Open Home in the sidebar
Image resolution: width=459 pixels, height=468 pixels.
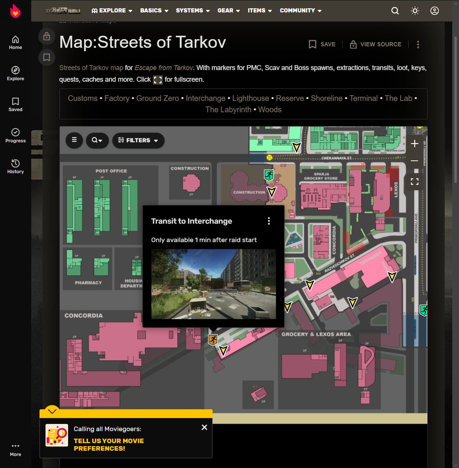click(15, 43)
